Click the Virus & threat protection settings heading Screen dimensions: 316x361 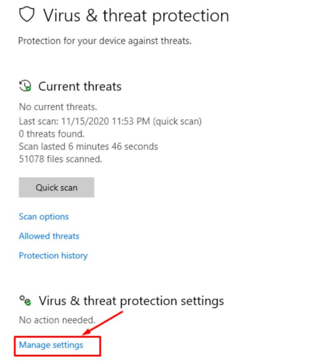[x=131, y=300]
